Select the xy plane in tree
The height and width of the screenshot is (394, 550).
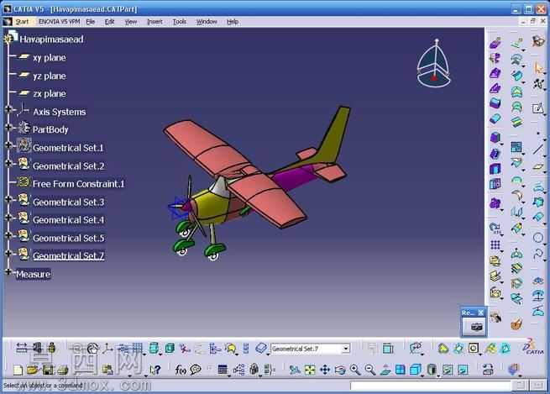point(50,57)
